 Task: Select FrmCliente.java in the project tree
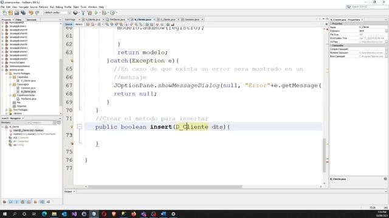(x=29, y=99)
